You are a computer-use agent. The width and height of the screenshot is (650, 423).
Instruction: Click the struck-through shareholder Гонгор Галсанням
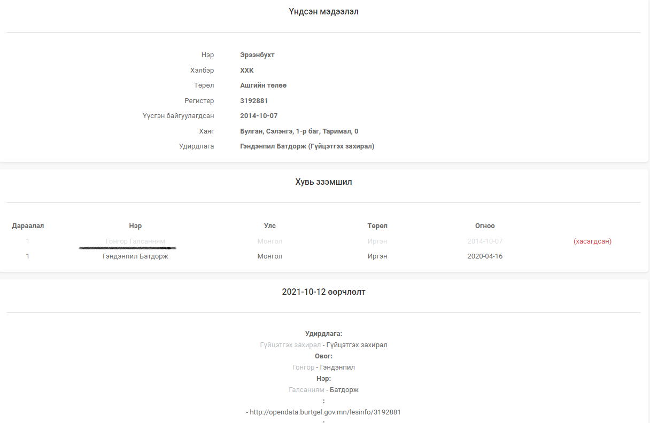coord(135,241)
